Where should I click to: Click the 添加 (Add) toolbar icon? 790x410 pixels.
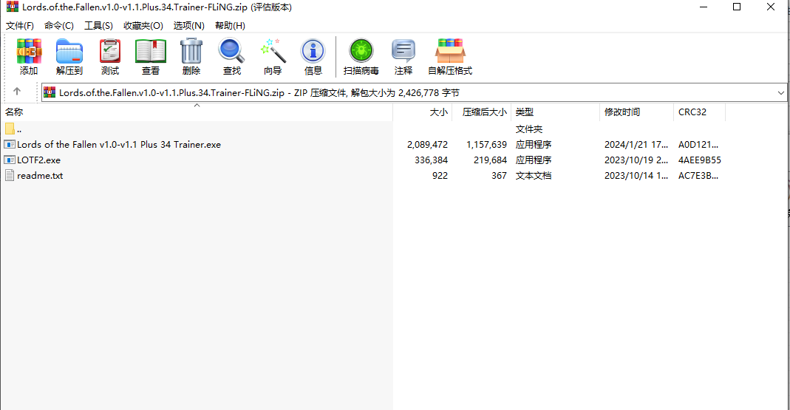tap(29, 52)
